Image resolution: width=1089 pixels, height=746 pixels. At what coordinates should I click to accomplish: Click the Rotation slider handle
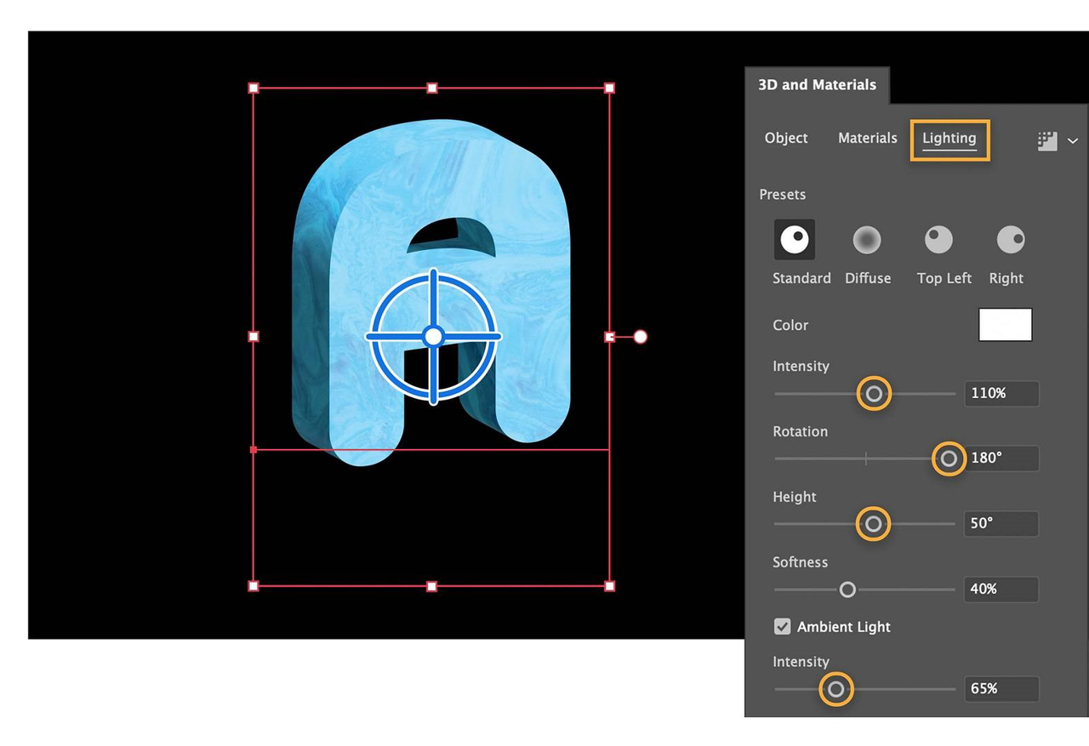tap(948, 458)
